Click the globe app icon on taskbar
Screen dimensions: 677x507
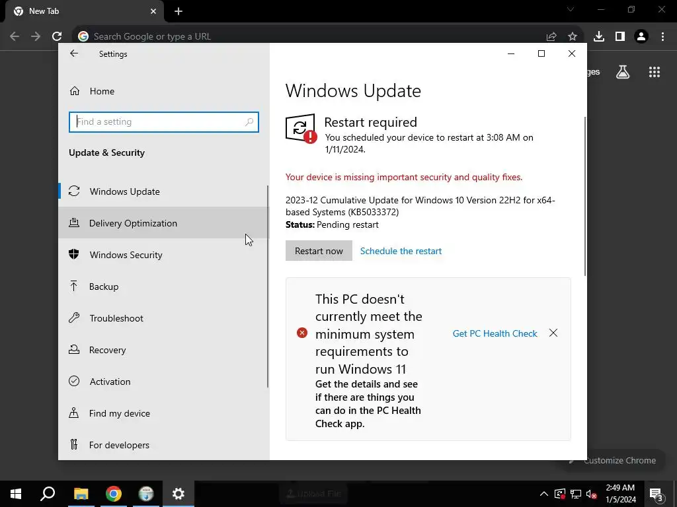[146, 494]
